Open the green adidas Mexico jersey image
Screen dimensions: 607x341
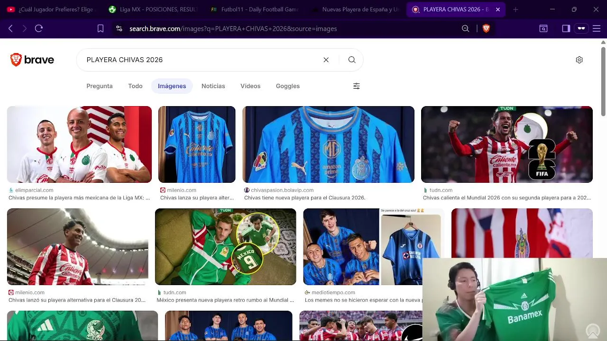pyautogui.click(x=83, y=326)
